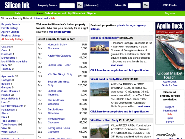Browse the Garages category
Viewport: 185px width, 139px height.
[x=6, y=87]
